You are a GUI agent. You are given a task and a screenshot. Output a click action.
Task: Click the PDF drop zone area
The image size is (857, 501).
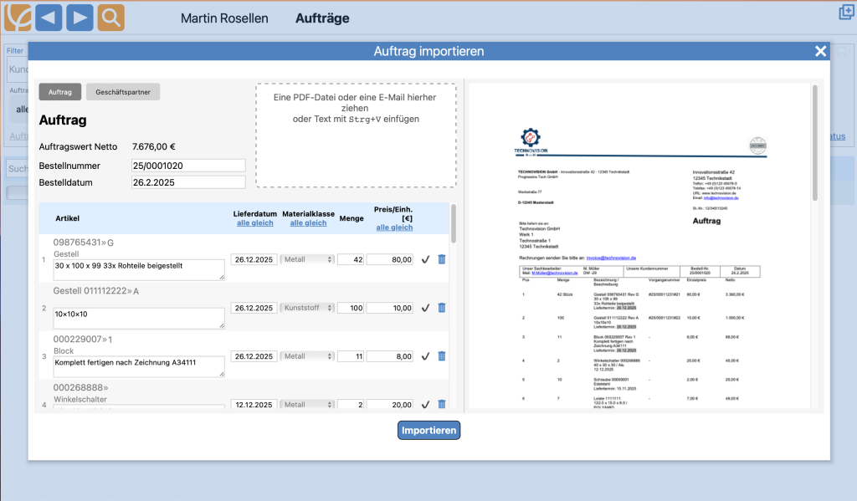click(x=356, y=135)
